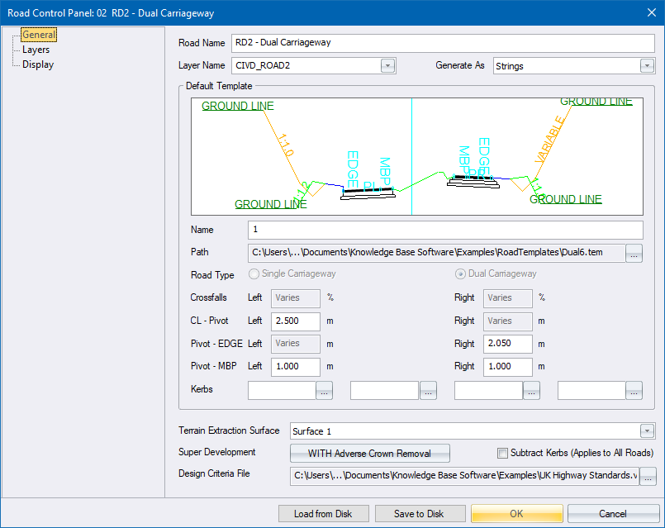Expand the Generate As dropdown
Screen dimensions: 665x528
point(647,66)
